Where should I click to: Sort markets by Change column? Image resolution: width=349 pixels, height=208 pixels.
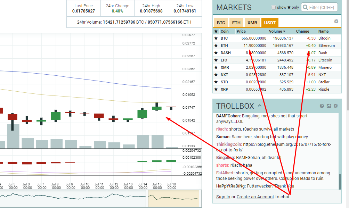point(302,31)
